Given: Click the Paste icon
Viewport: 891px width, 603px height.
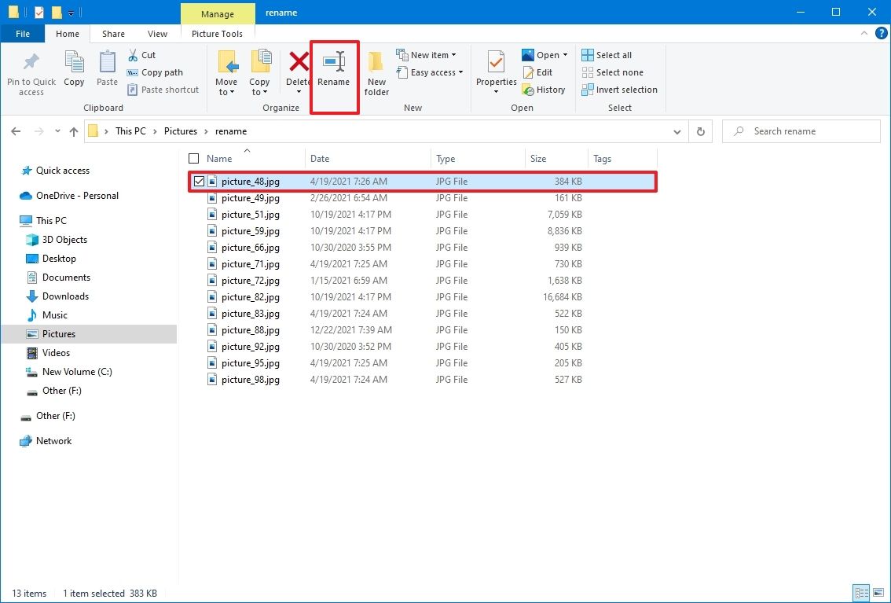Looking at the screenshot, I should click(x=107, y=69).
